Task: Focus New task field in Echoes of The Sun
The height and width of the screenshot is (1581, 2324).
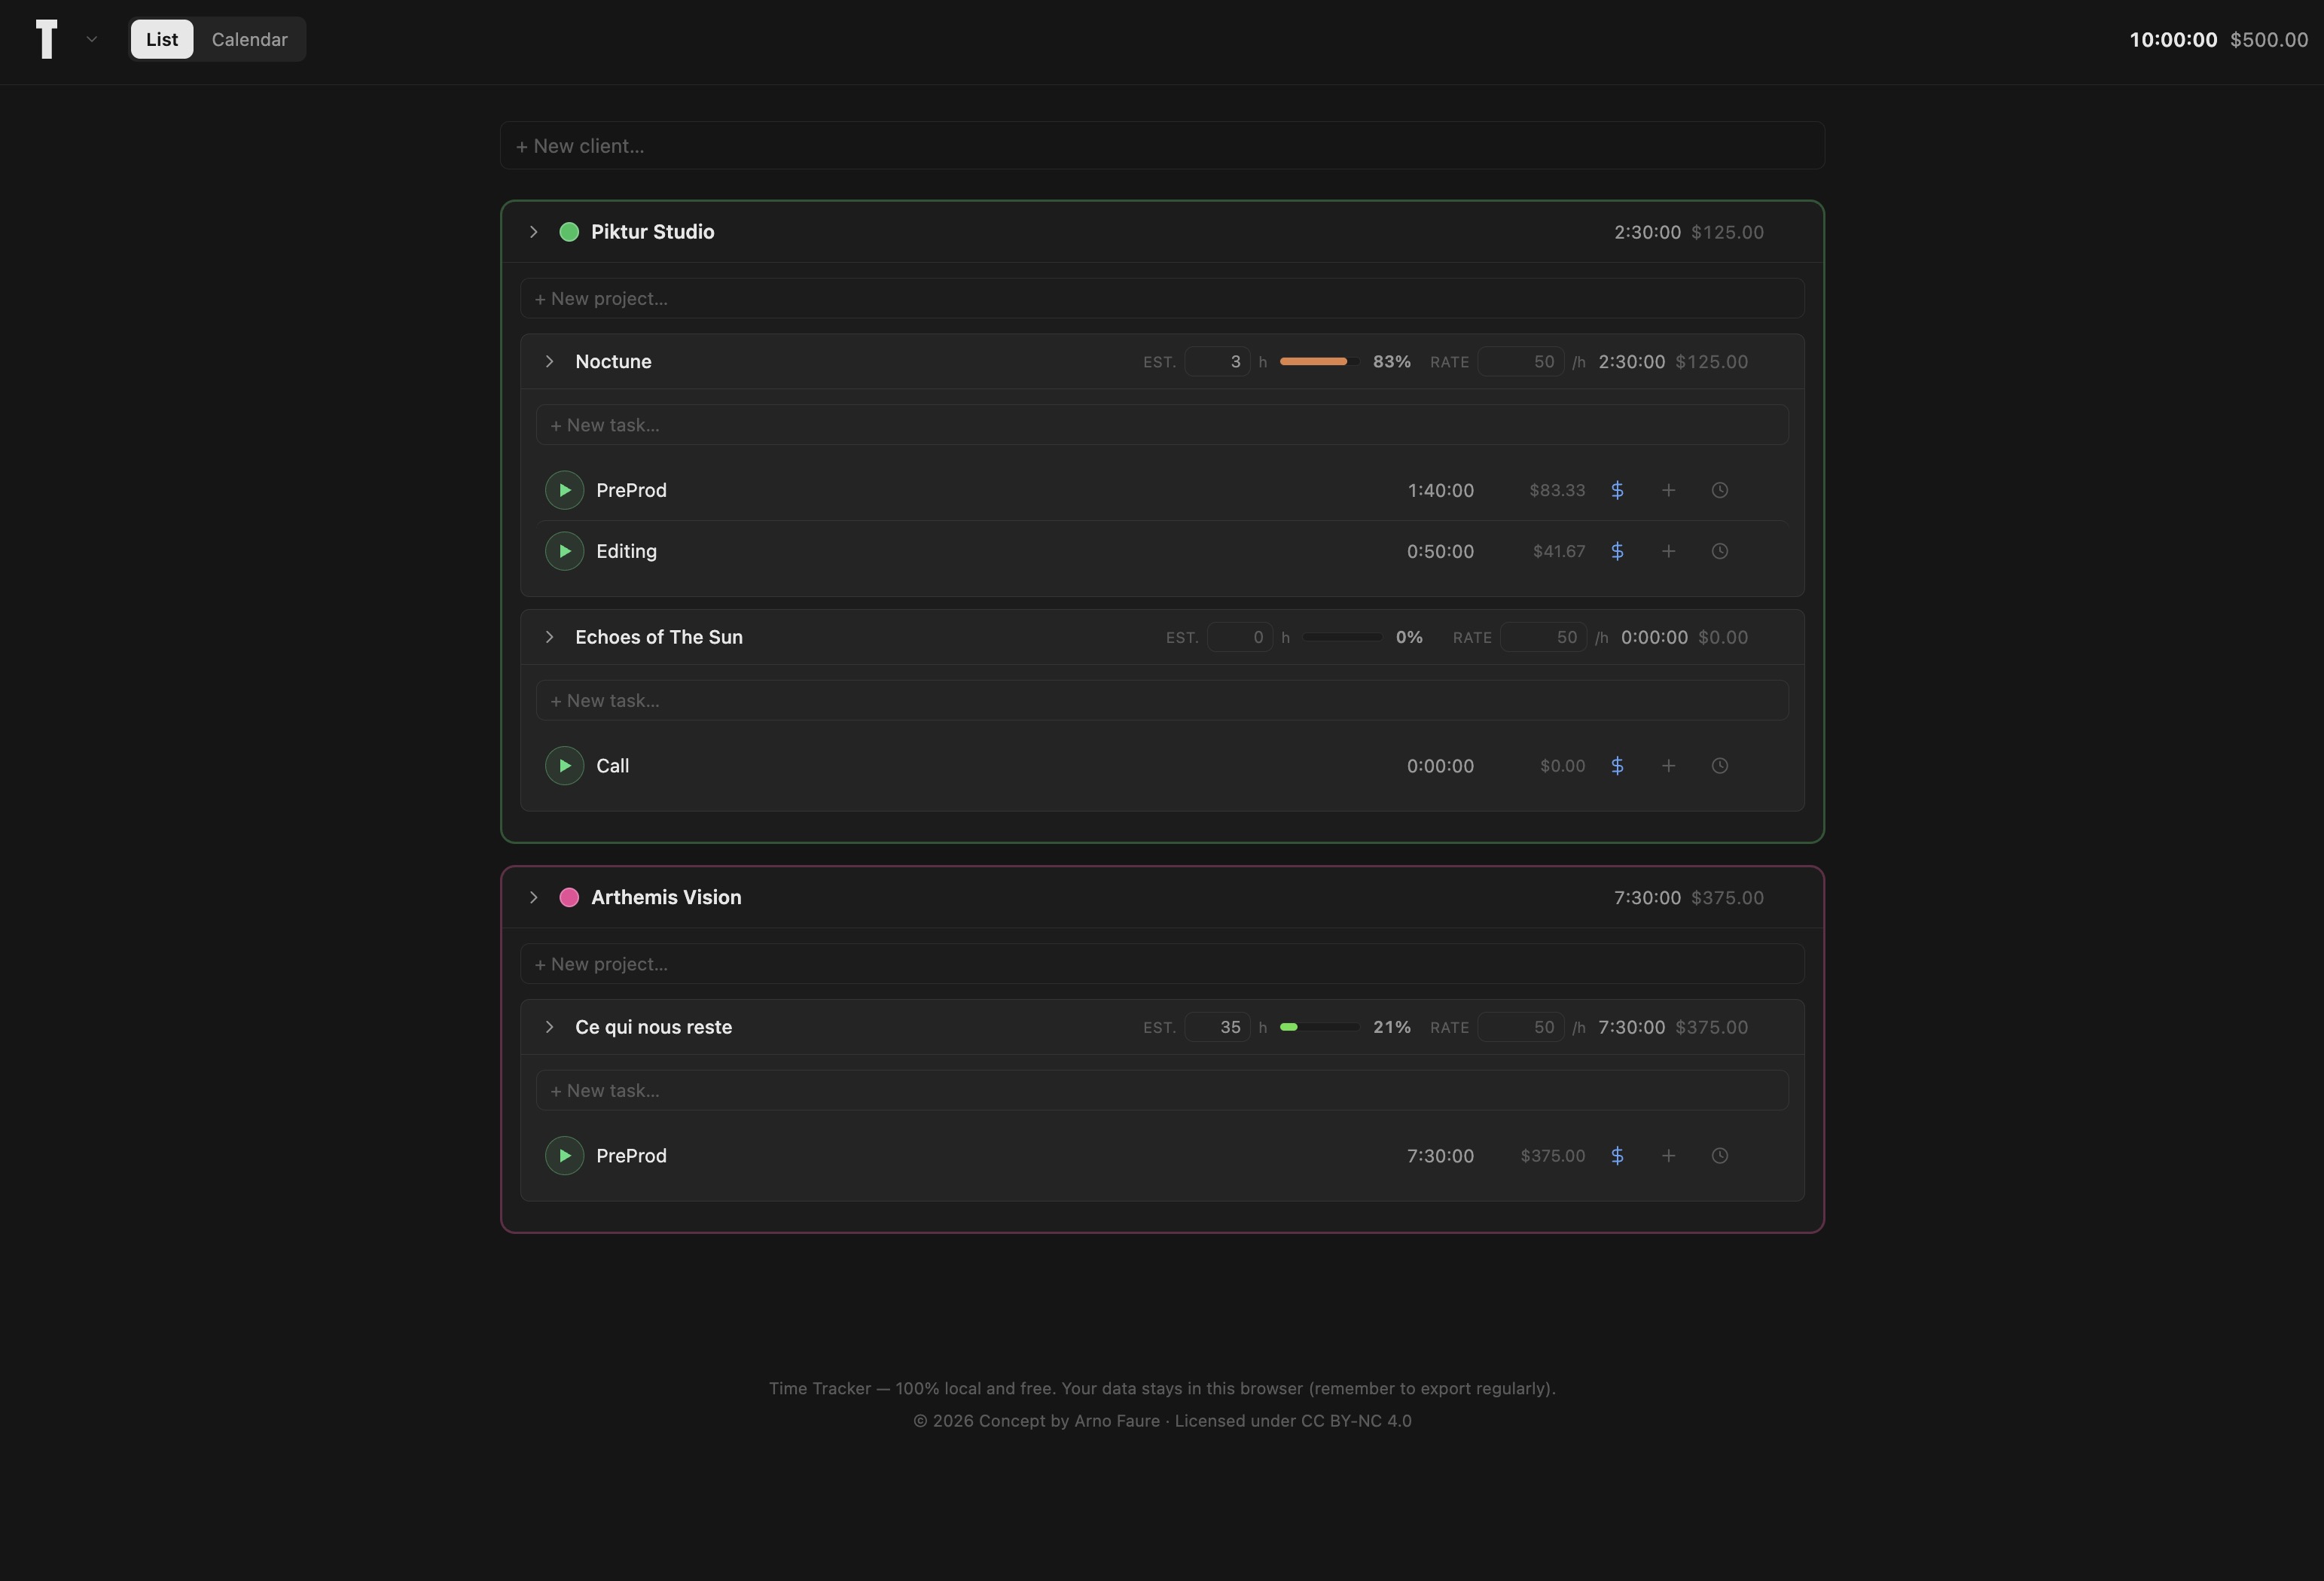Action: coord(1162,701)
